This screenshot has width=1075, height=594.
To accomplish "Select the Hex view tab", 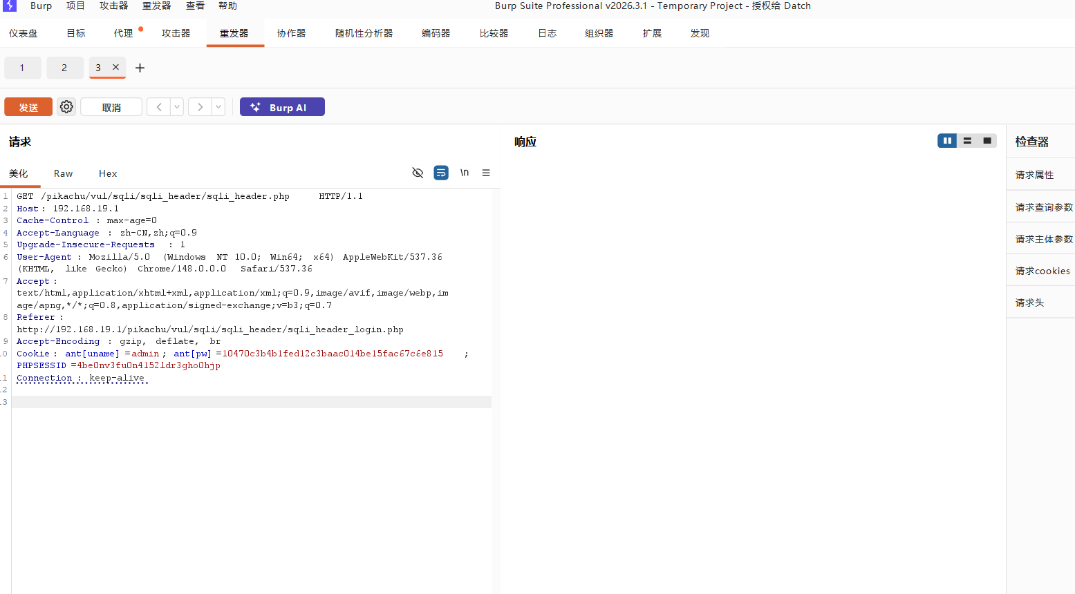I will pyautogui.click(x=108, y=173).
